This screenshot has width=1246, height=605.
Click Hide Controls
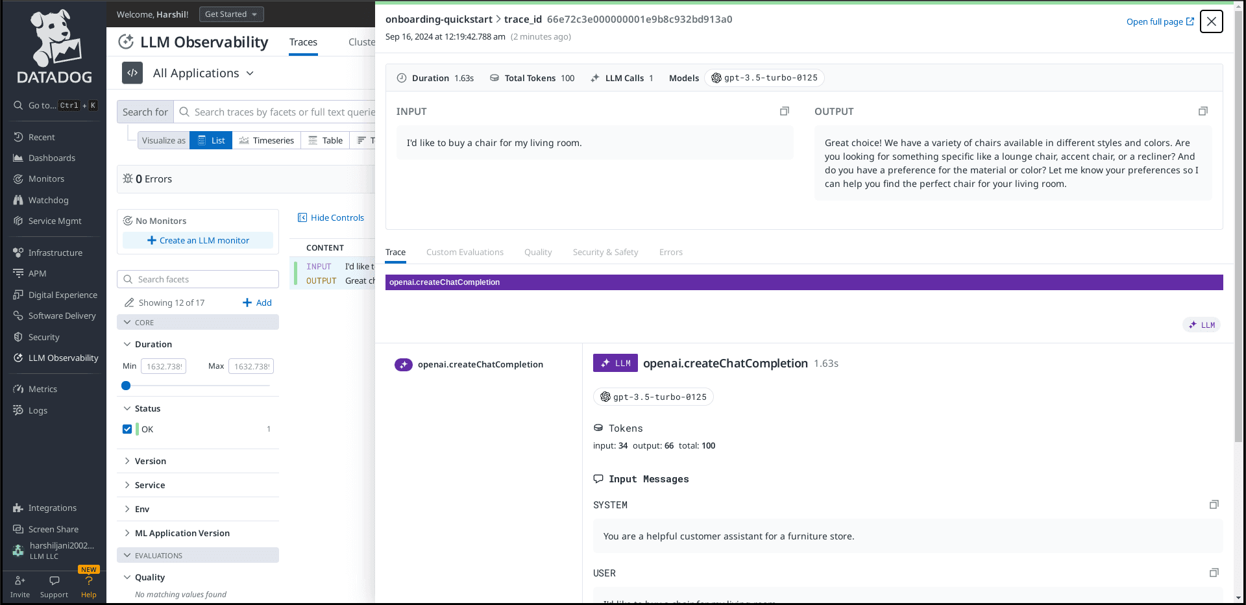(331, 217)
